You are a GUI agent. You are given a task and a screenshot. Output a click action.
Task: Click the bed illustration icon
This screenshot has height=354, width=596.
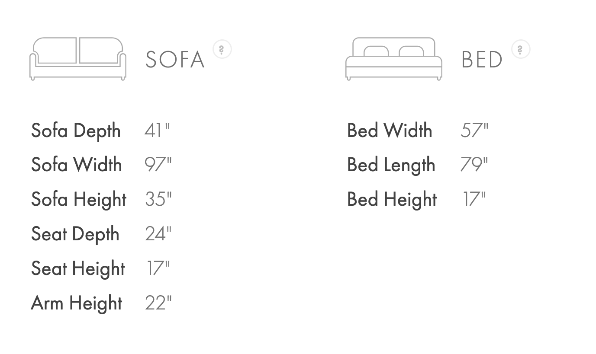393,59
